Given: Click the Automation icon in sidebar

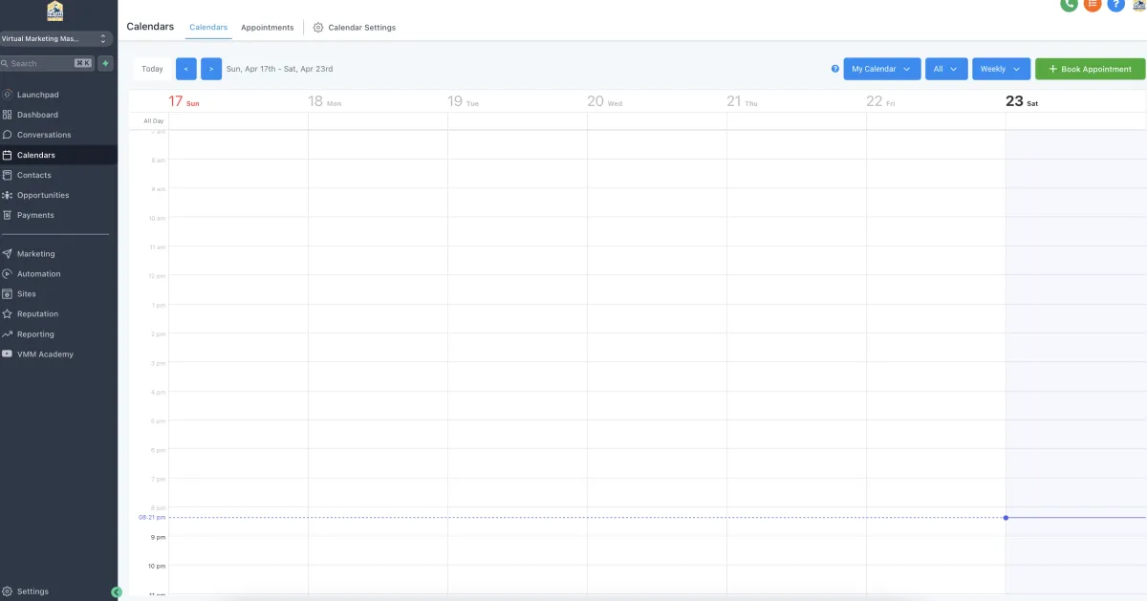Looking at the screenshot, I should [x=8, y=274].
